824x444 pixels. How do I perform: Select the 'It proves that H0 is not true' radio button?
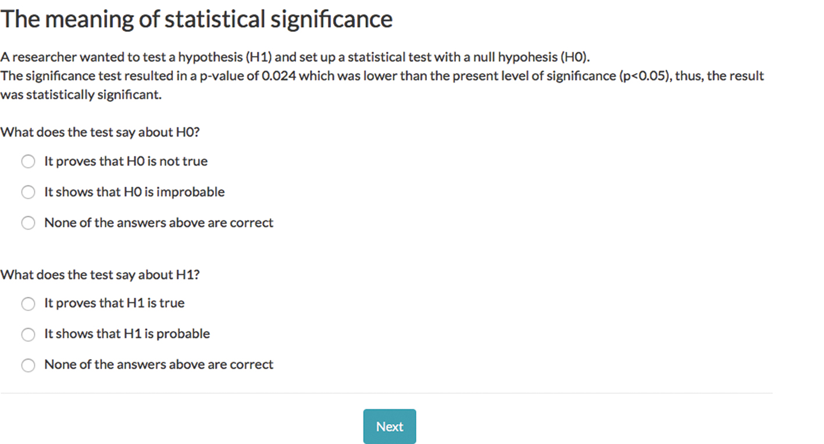[28, 162]
